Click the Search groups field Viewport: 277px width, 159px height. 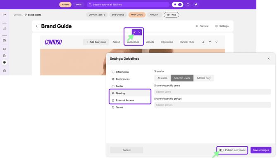tap(213, 105)
